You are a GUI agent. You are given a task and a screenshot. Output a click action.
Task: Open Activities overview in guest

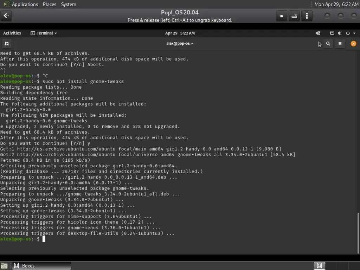(12, 33)
